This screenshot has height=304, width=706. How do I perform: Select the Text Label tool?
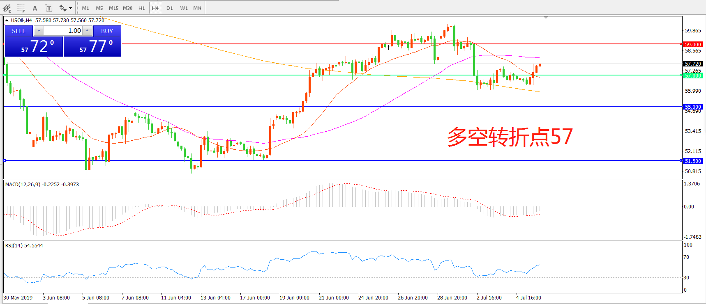[48, 8]
